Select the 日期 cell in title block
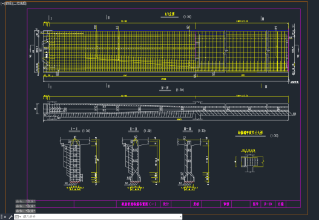The width and height of the screenshot is (319, 220). tap(281, 204)
